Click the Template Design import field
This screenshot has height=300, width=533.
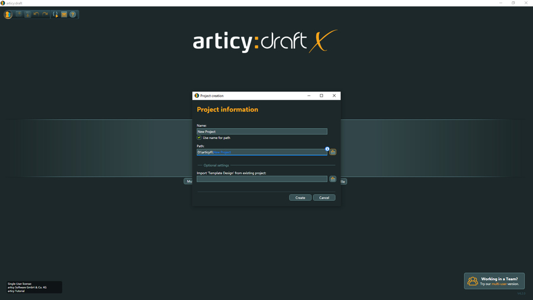(262, 179)
